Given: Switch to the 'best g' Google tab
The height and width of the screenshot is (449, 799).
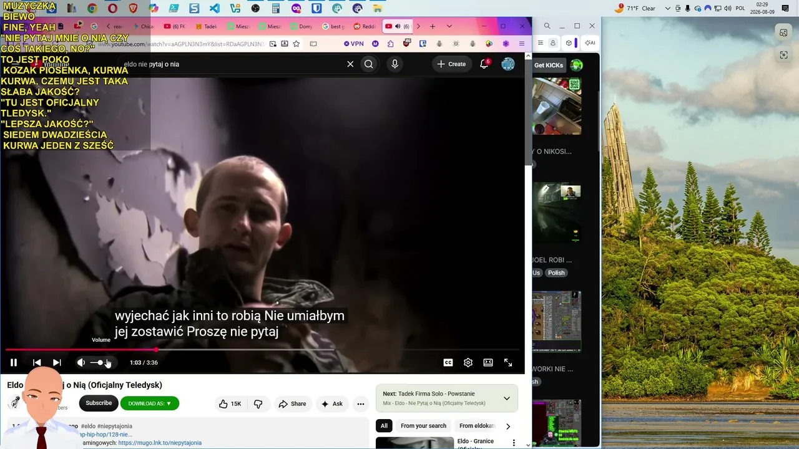Looking at the screenshot, I should click(333, 26).
